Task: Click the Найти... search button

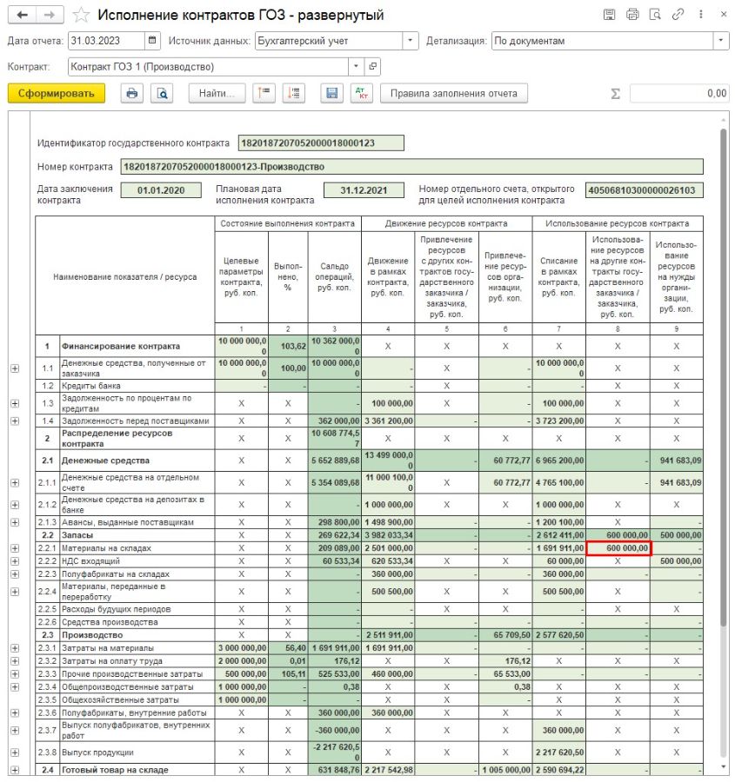Action: 217,93
